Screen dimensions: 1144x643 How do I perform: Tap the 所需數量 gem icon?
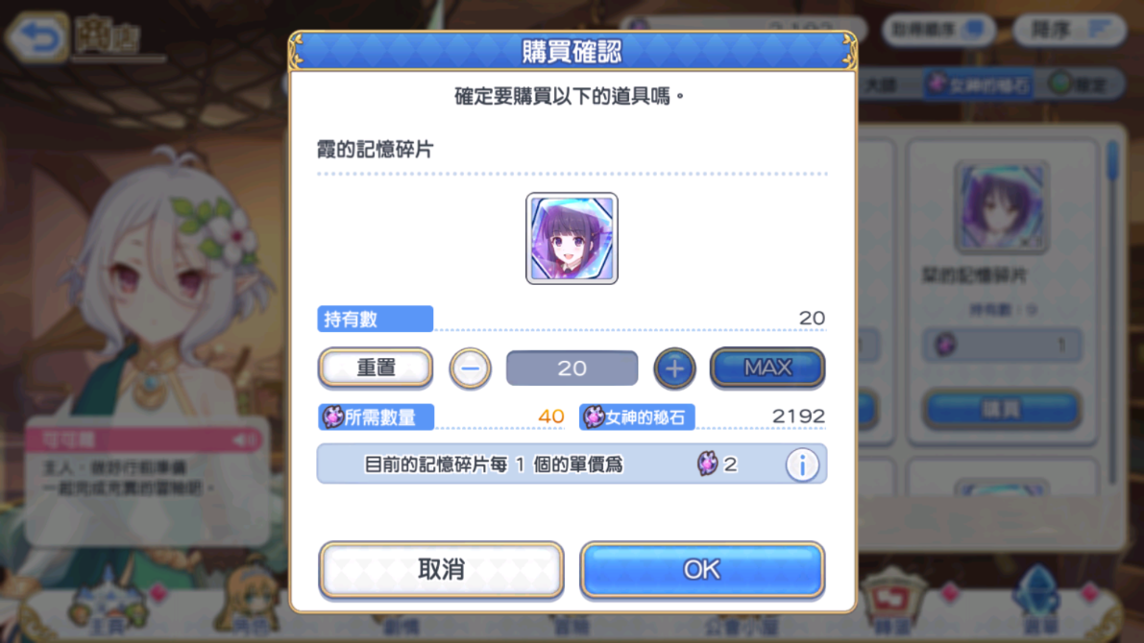(332, 417)
